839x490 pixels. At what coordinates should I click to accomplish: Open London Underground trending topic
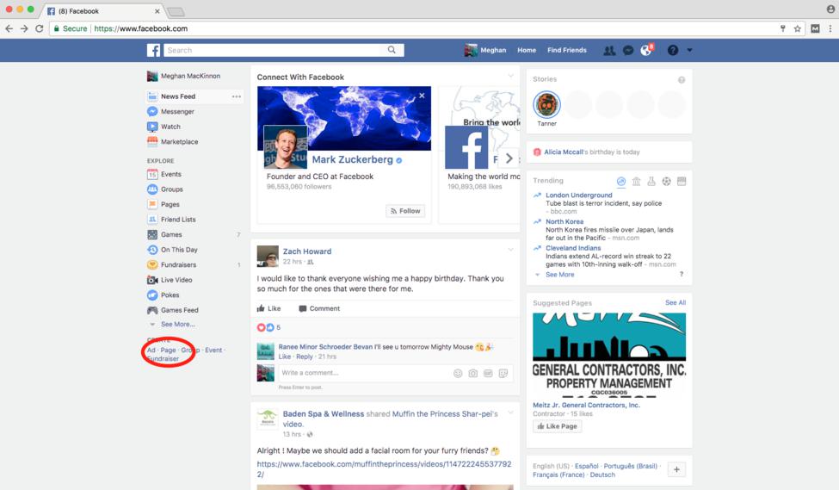pos(579,195)
